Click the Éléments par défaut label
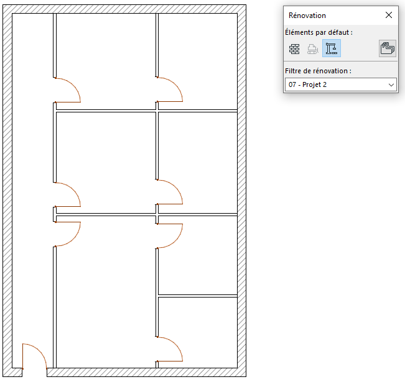The height and width of the screenshot is (382, 405). [x=319, y=32]
